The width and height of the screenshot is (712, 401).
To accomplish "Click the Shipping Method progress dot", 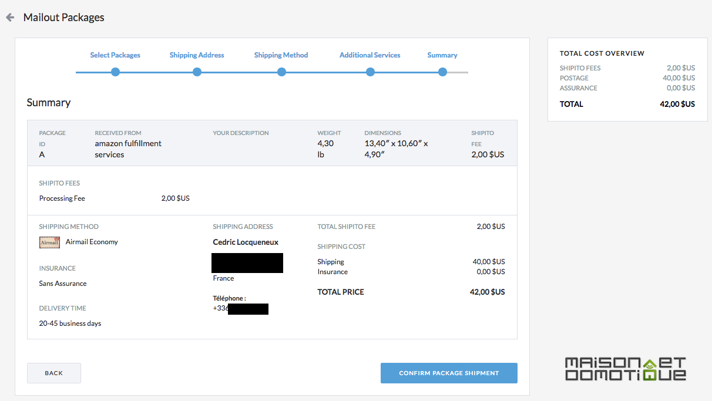I will point(281,72).
